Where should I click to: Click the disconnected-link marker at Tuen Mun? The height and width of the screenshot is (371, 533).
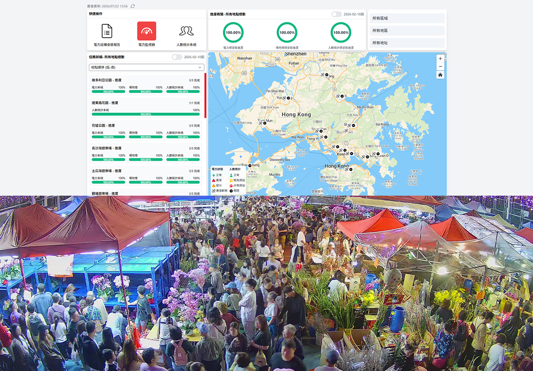[260, 123]
